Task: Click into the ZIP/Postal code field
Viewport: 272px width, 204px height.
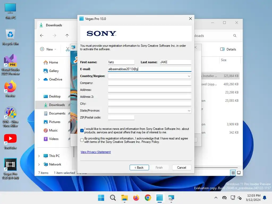Action: point(121,117)
